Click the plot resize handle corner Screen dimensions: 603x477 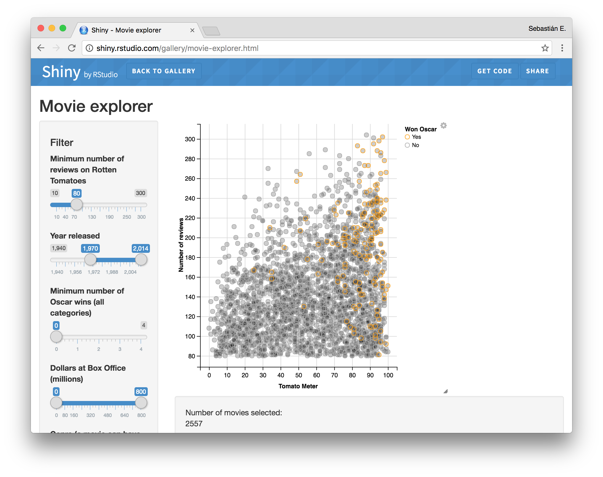pyautogui.click(x=445, y=391)
